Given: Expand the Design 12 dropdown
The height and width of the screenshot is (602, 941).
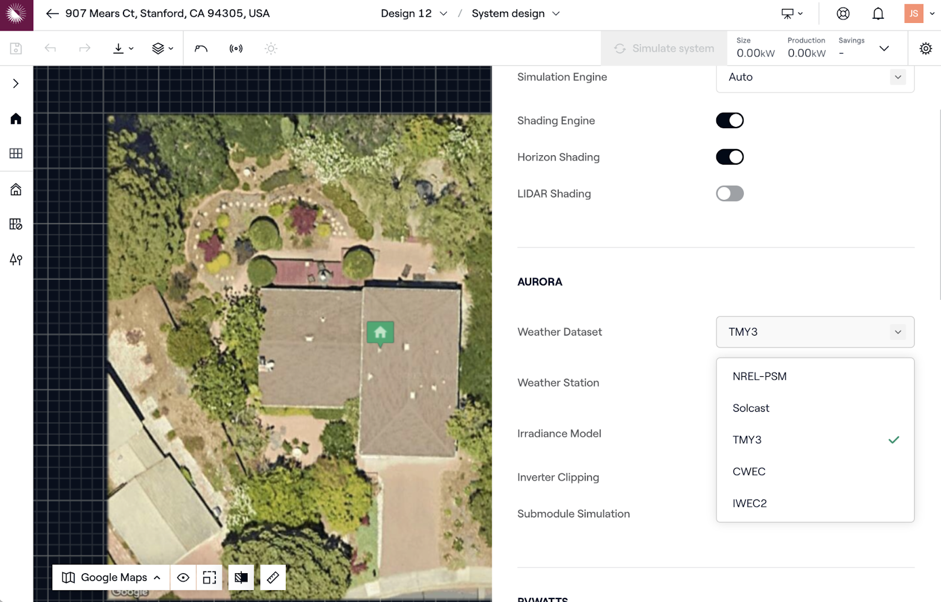Looking at the screenshot, I should click(413, 14).
